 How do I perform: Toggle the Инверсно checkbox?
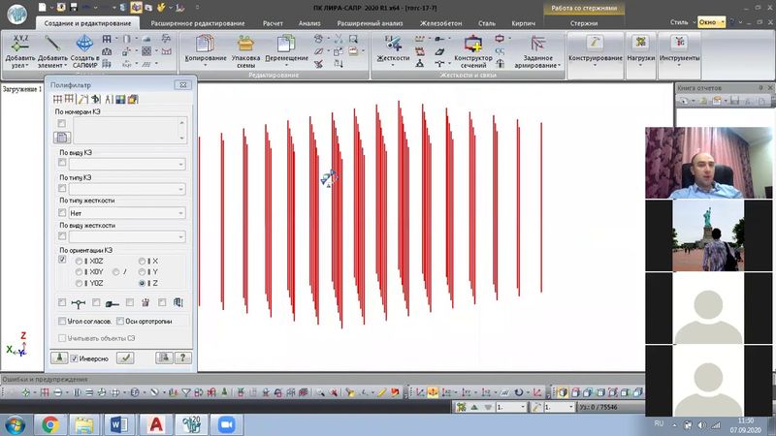coord(75,358)
